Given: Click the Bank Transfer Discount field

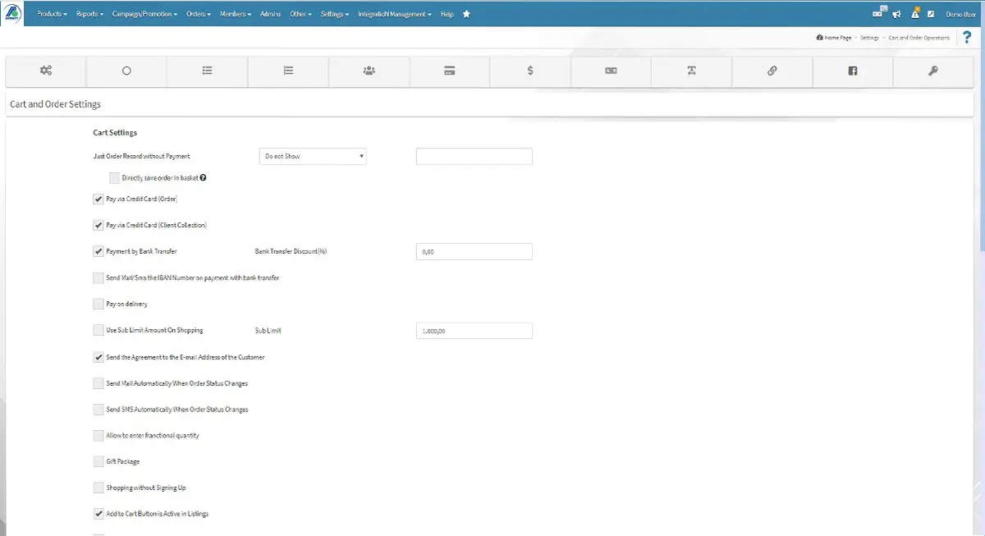Looking at the screenshot, I should coord(474,251).
